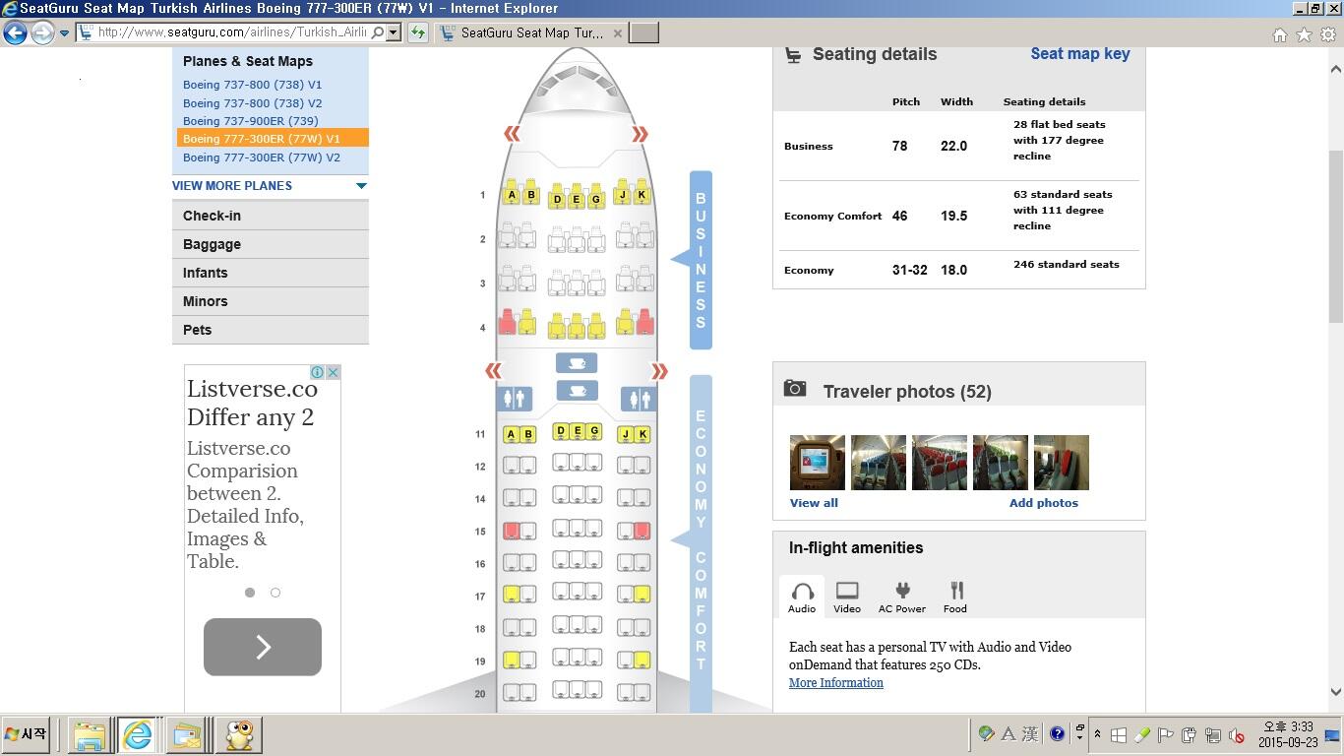Open Boeing 737-800 (738) V1 seat map

(252, 85)
